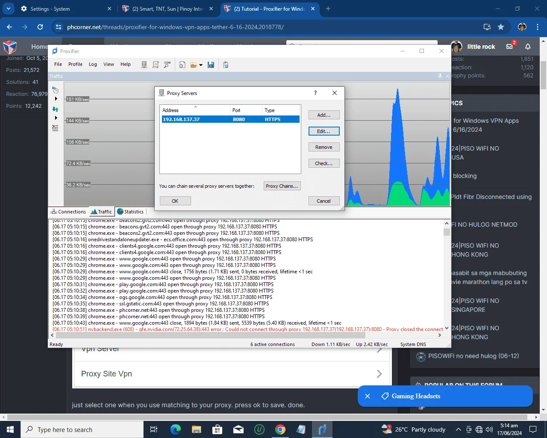
Task: Confirm Proxy Servers dialog with OK
Action: point(175,201)
